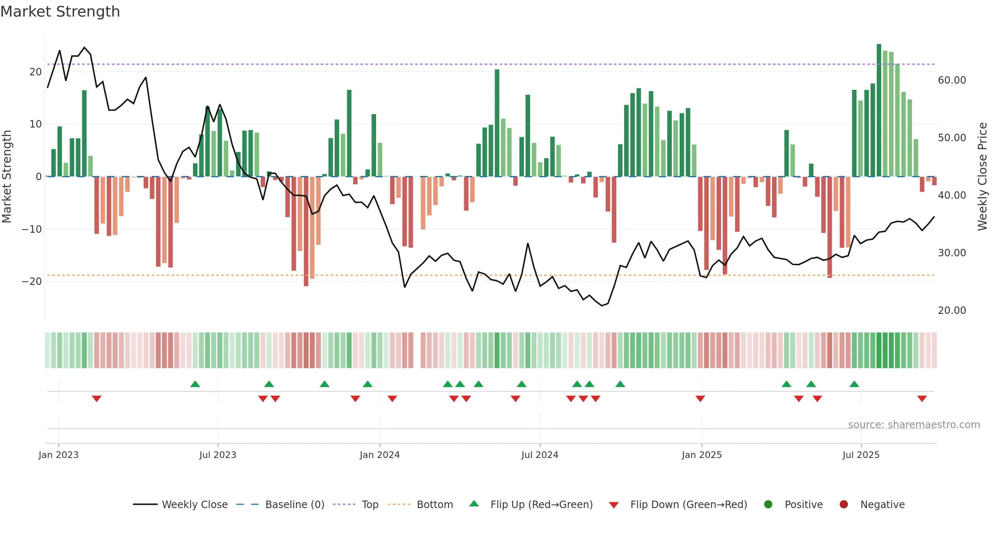
Task: Click the first red flip-down marker in early 2023
Action: click(97, 399)
